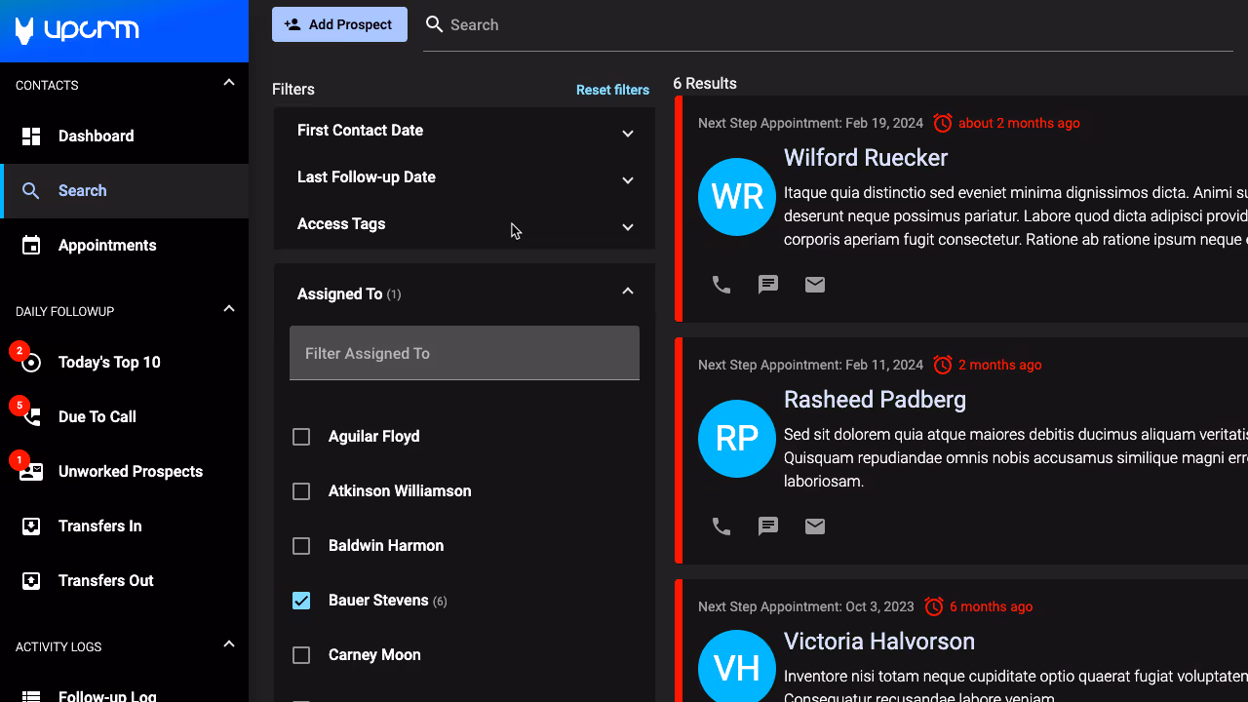Screen dimensions: 1248x702
Task: Click message icon under Rasheed Padberg
Action: click(768, 526)
